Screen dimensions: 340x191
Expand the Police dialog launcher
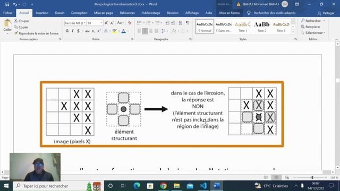(x=132, y=39)
